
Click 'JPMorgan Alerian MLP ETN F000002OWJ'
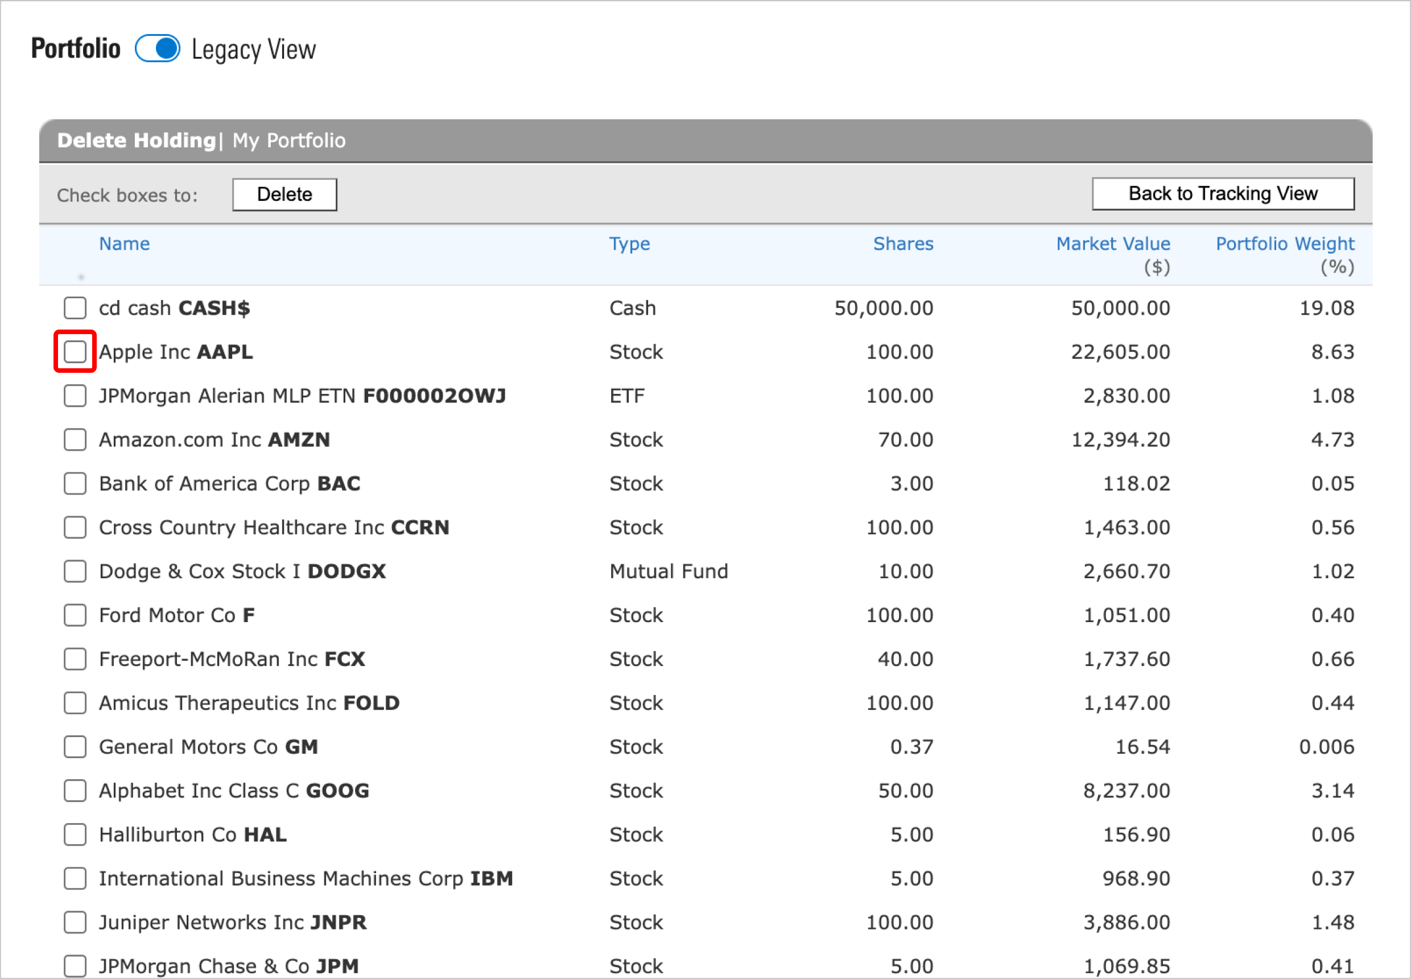(x=302, y=396)
